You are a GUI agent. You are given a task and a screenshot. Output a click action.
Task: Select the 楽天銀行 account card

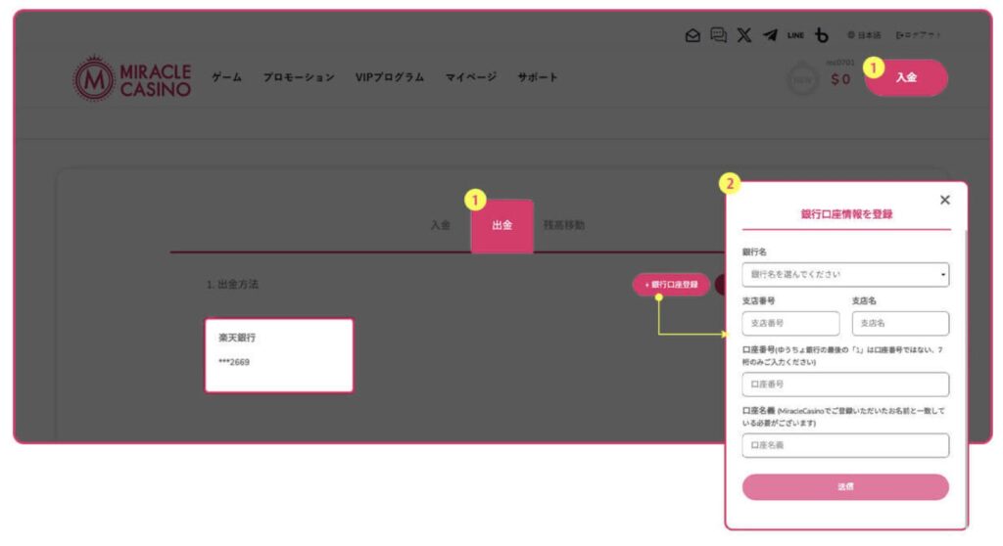[279, 355]
